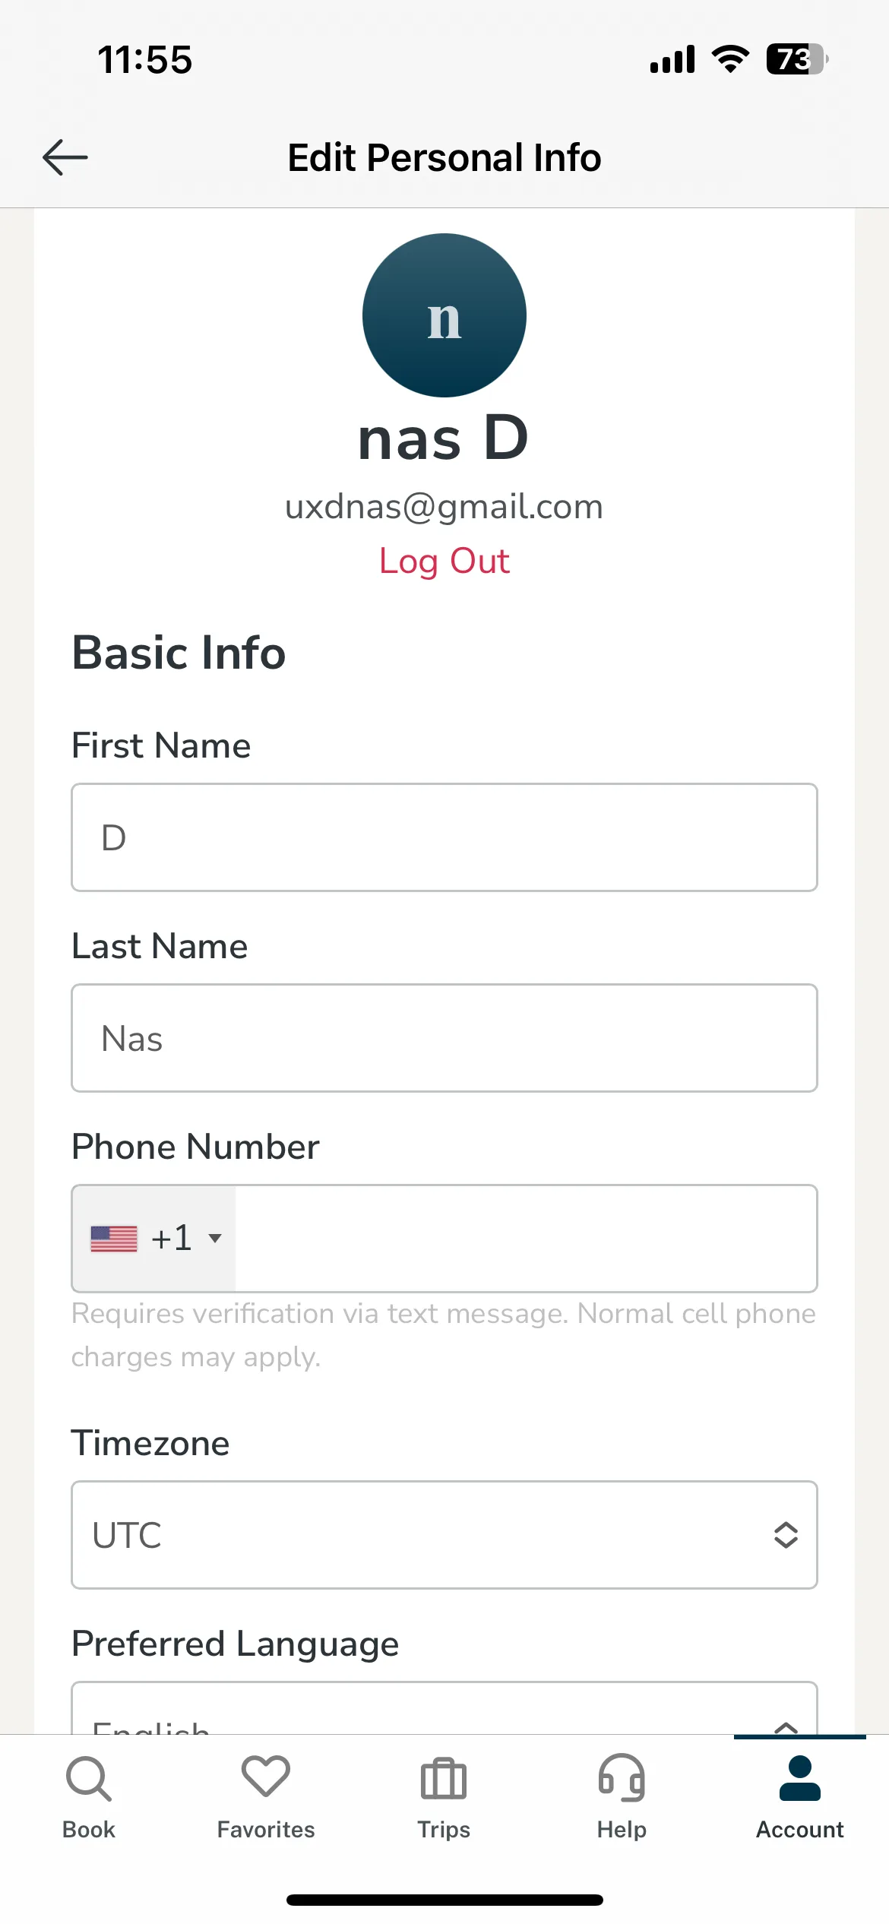Viewport: 889px width, 1924px height.
Task: Switch to the Favorites tab label
Action: (x=266, y=1830)
